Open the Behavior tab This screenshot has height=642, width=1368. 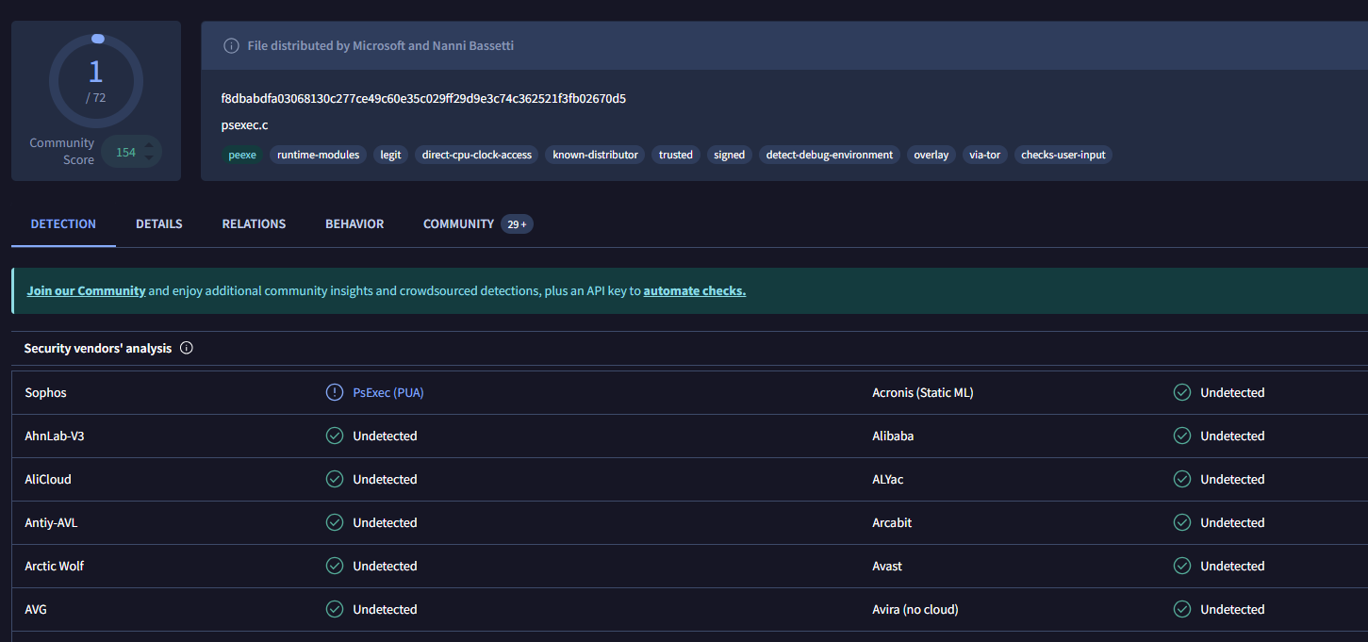pos(354,223)
